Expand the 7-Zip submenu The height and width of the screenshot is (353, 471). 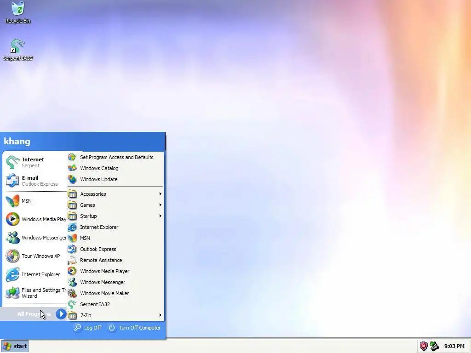coord(115,315)
